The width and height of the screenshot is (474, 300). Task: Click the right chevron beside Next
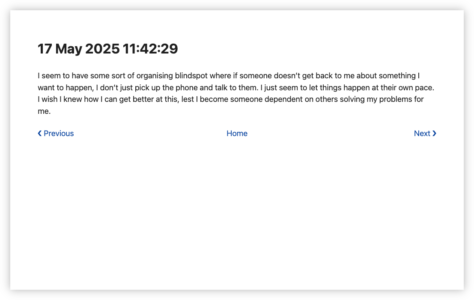pyautogui.click(x=435, y=133)
